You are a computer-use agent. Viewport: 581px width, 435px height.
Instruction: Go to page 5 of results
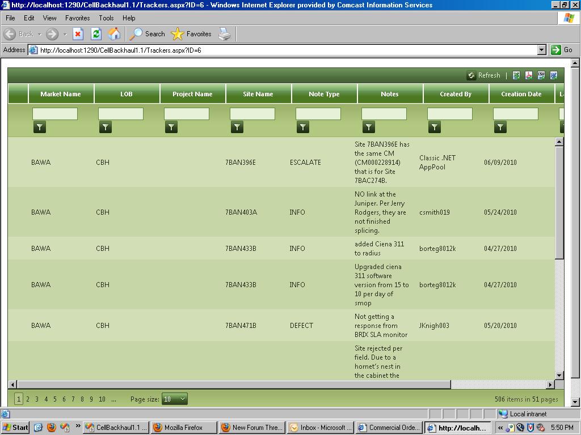tap(55, 399)
